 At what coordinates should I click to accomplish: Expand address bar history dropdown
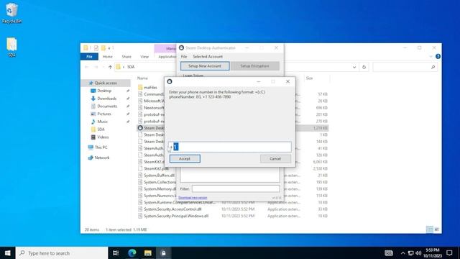click(354, 67)
